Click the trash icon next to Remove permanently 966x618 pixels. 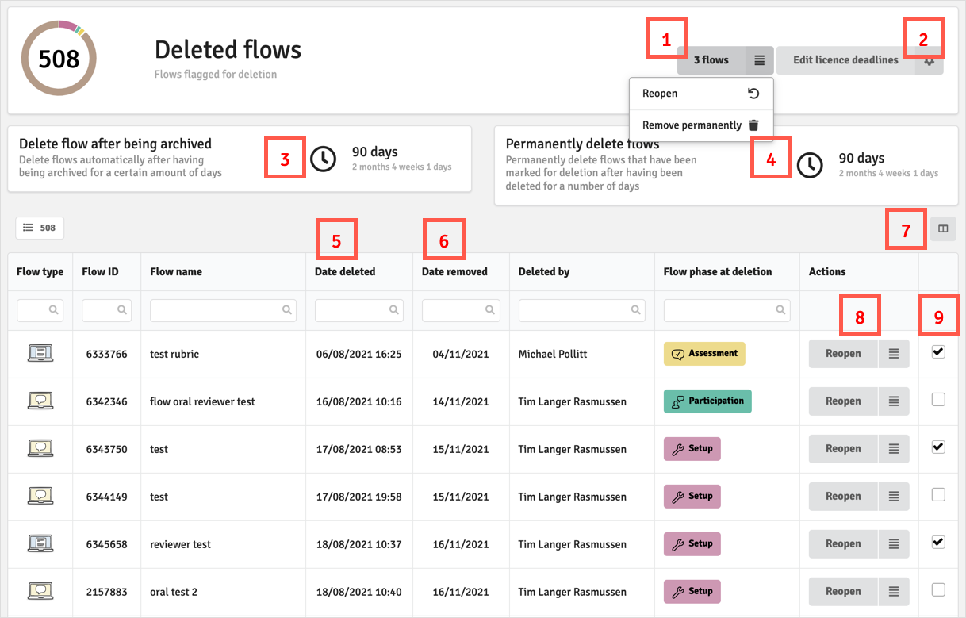point(753,125)
